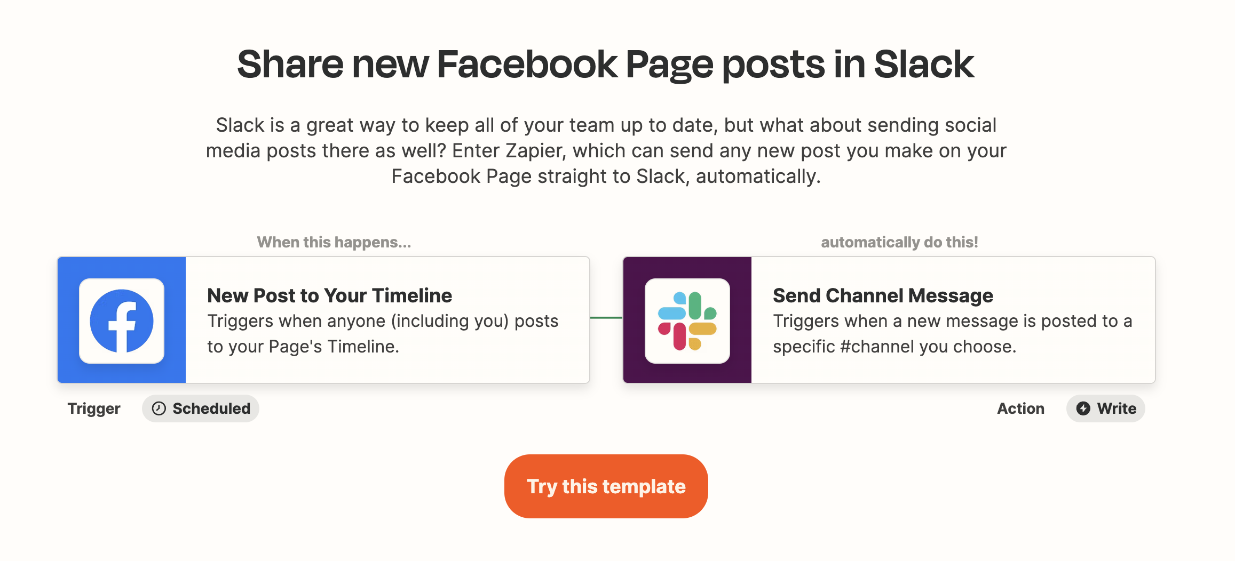Select the Scheduled badge text
1235x561 pixels.
[211, 408]
